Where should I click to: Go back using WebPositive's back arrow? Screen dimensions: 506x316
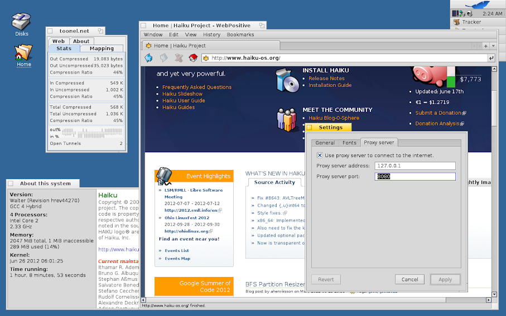pos(149,58)
